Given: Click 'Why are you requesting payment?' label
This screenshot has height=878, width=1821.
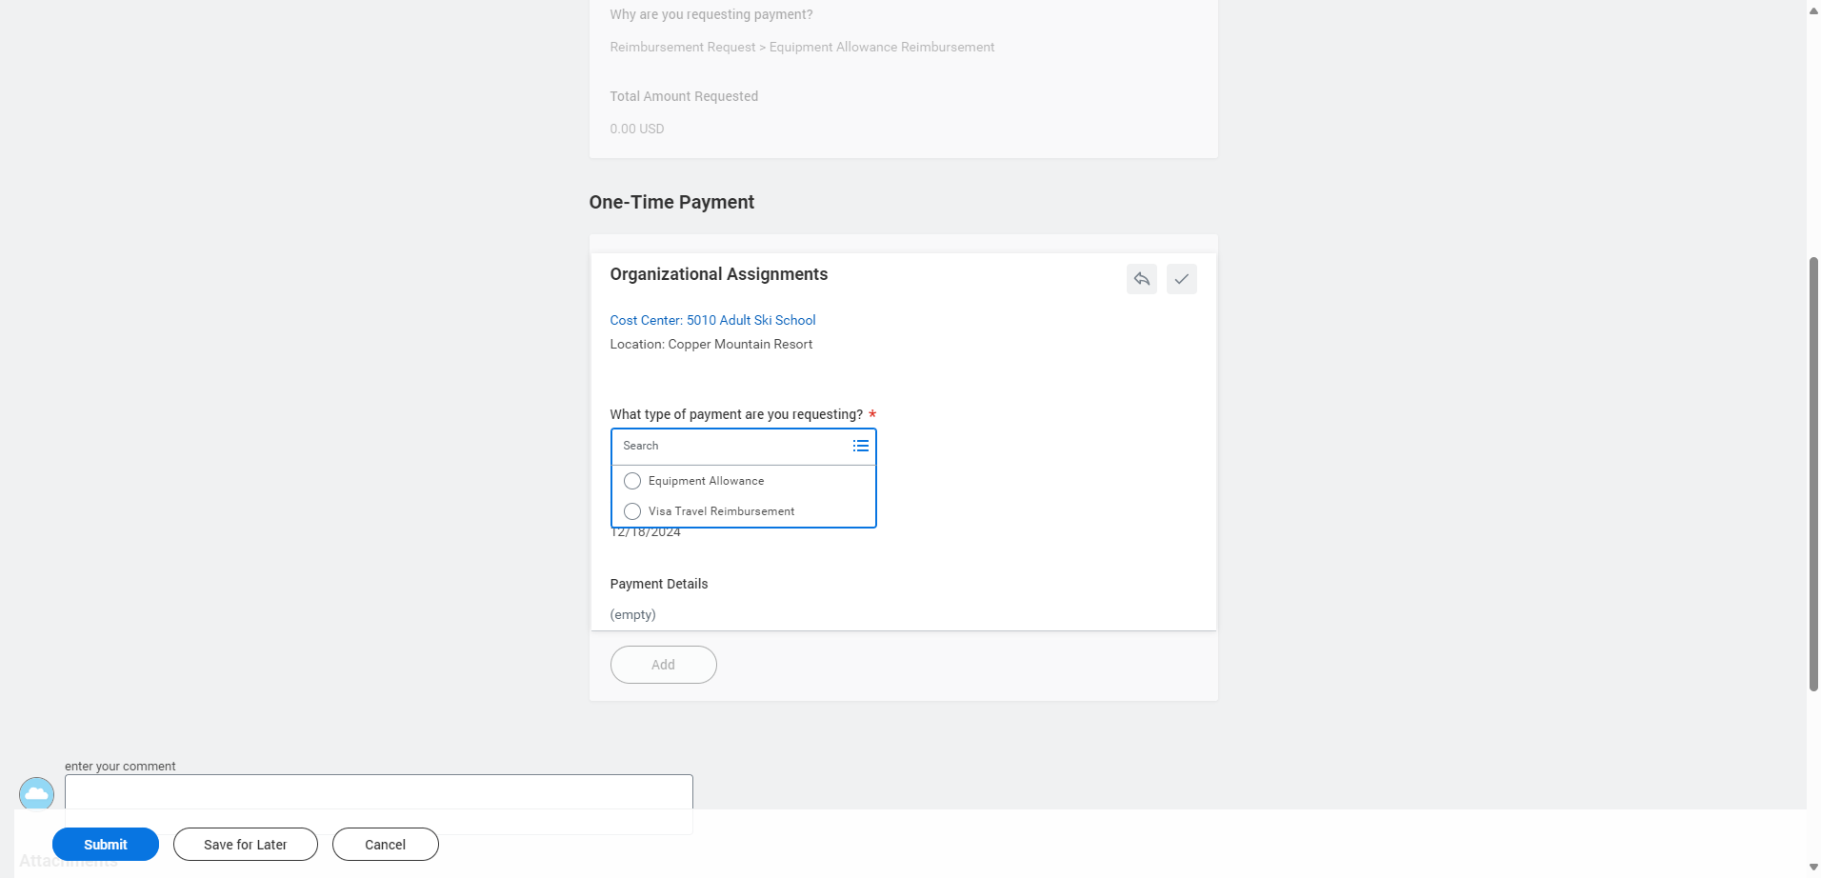Looking at the screenshot, I should [x=711, y=14].
